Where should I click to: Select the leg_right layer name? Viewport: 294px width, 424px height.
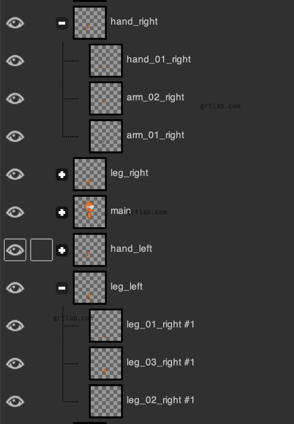[130, 173]
